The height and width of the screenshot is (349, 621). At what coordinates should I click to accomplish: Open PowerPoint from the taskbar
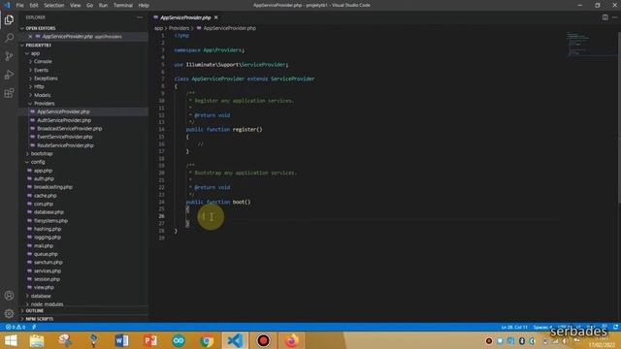click(x=150, y=340)
